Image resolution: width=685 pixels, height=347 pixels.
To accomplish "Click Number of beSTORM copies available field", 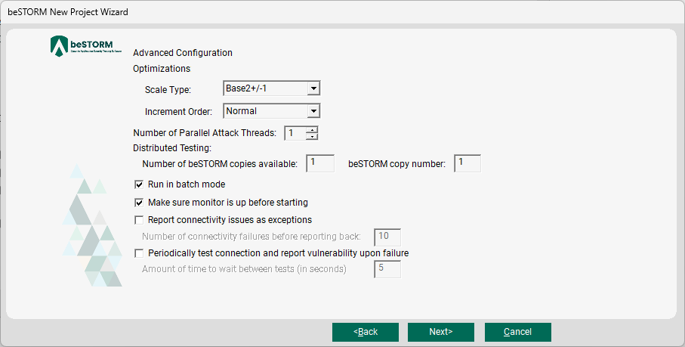I will click(x=320, y=163).
